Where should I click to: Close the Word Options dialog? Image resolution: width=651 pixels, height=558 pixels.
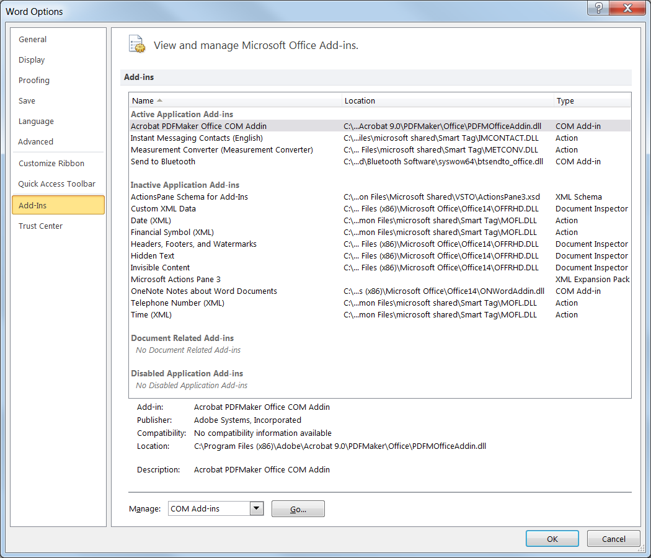627,8
